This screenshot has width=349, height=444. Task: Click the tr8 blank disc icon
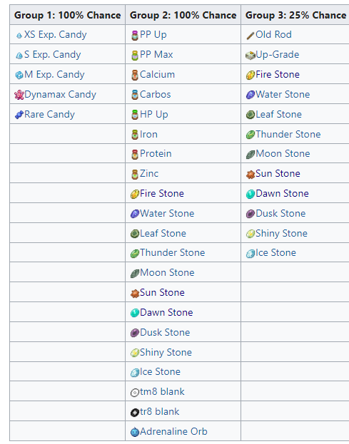coord(135,412)
